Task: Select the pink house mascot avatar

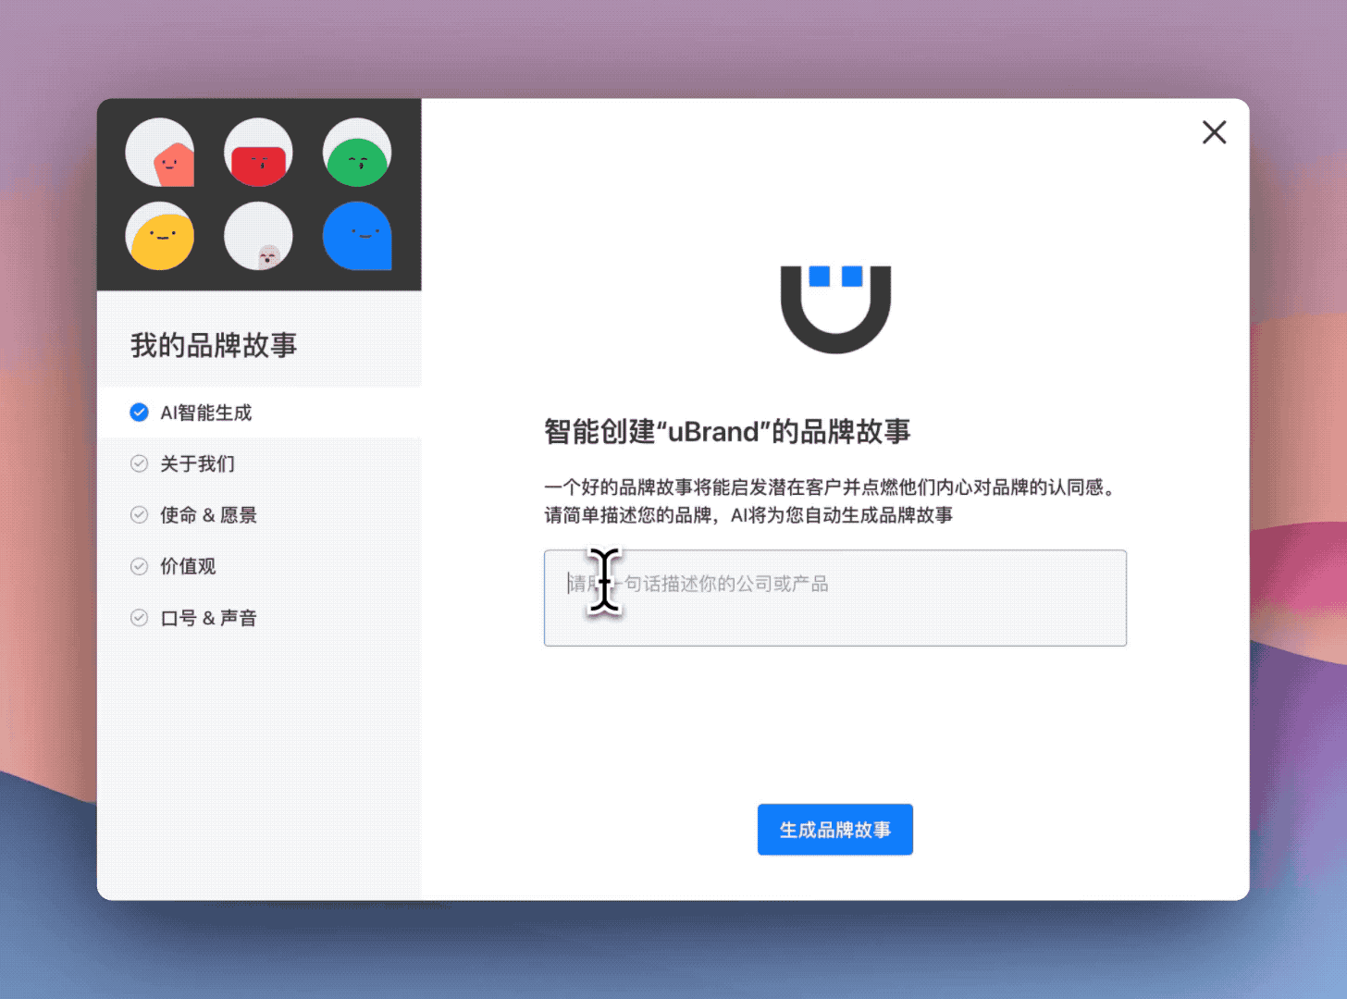Action: click(160, 153)
